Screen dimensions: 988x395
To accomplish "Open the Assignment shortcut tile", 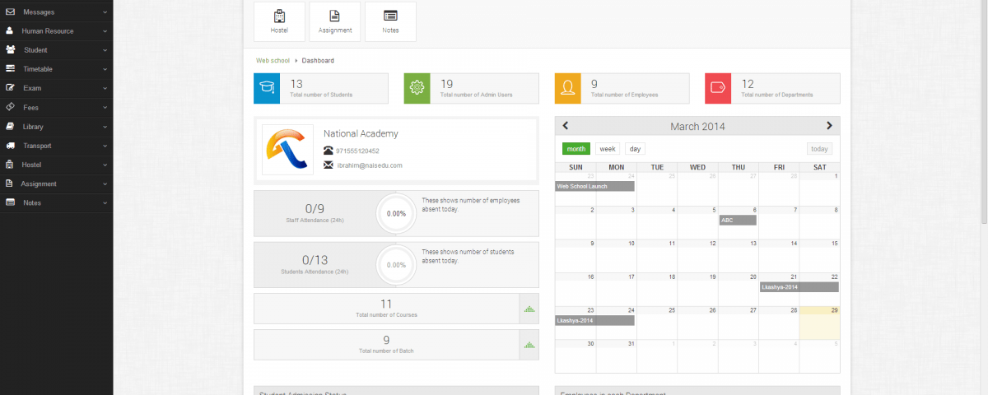I will [x=335, y=21].
